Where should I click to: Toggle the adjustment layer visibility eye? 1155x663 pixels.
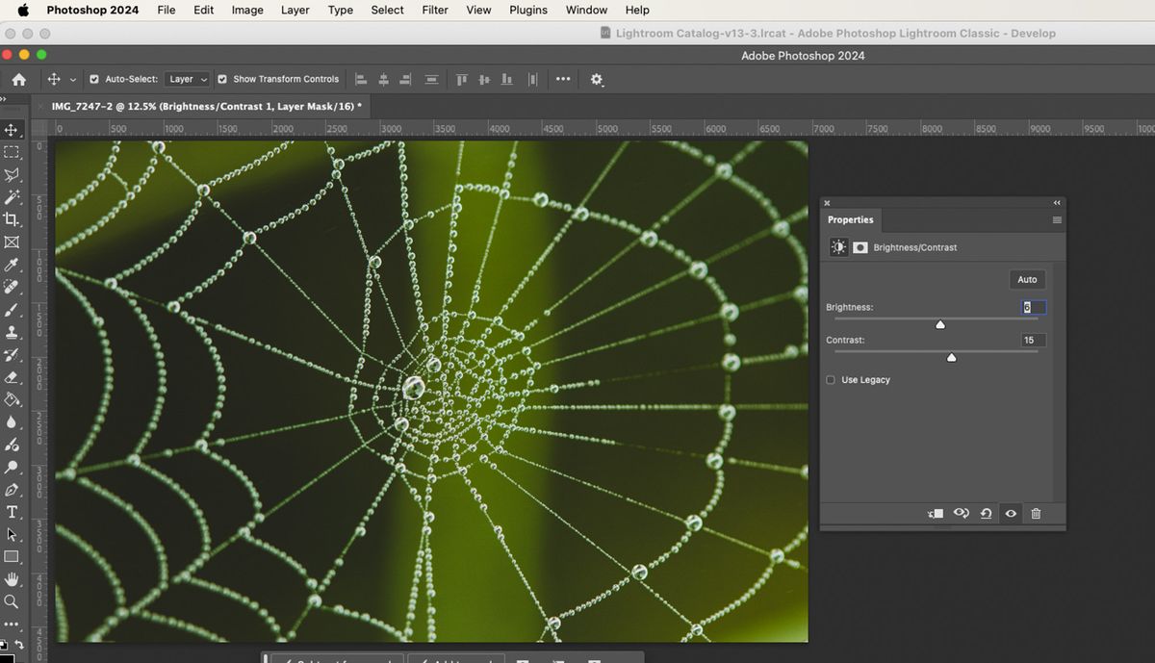(x=1010, y=513)
